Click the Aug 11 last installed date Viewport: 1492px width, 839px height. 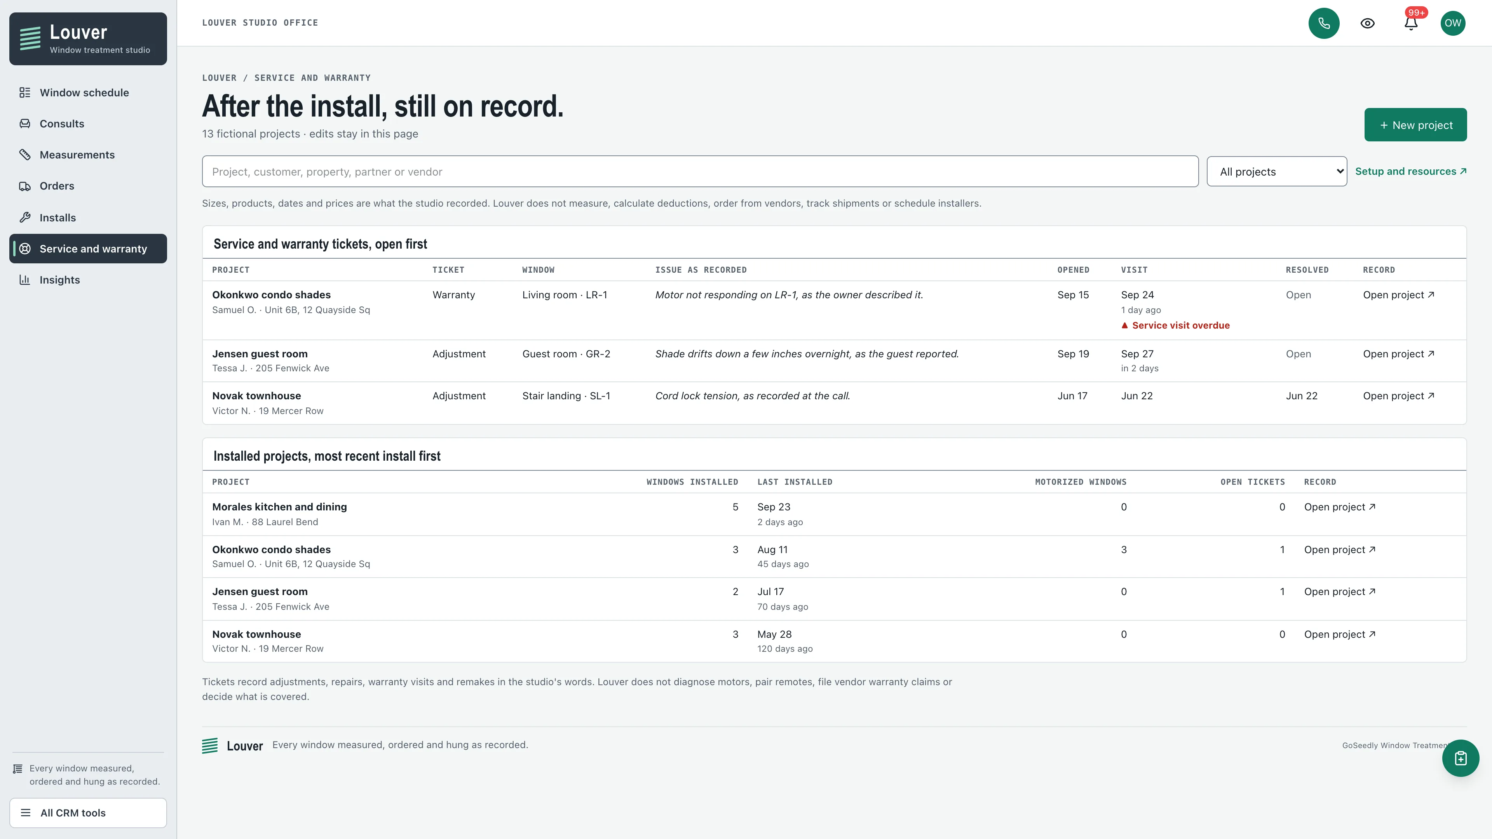[x=773, y=550]
